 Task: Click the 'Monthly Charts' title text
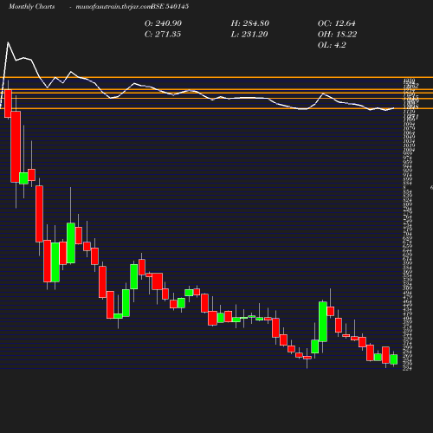point(32,6)
